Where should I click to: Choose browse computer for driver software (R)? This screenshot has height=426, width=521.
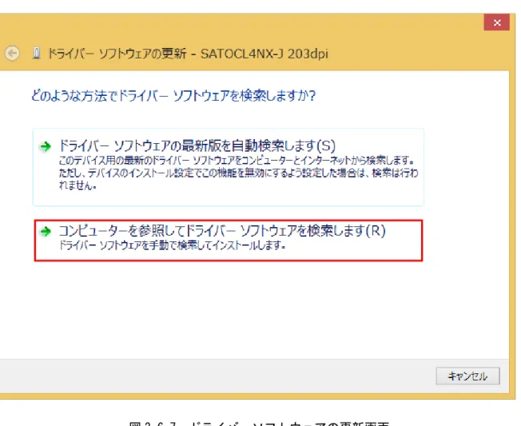tap(229, 241)
